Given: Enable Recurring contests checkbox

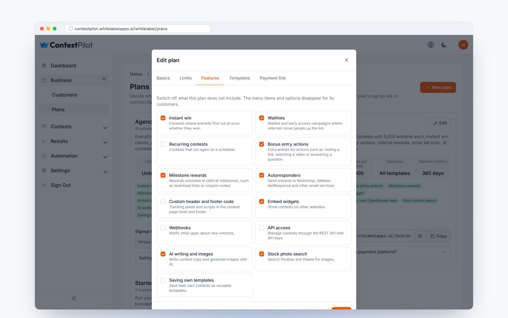Looking at the screenshot, I should click(x=163, y=144).
